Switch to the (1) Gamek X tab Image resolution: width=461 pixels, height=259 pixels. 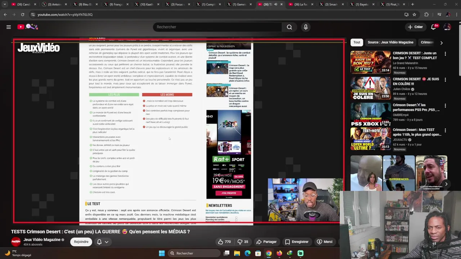click(239, 4)
